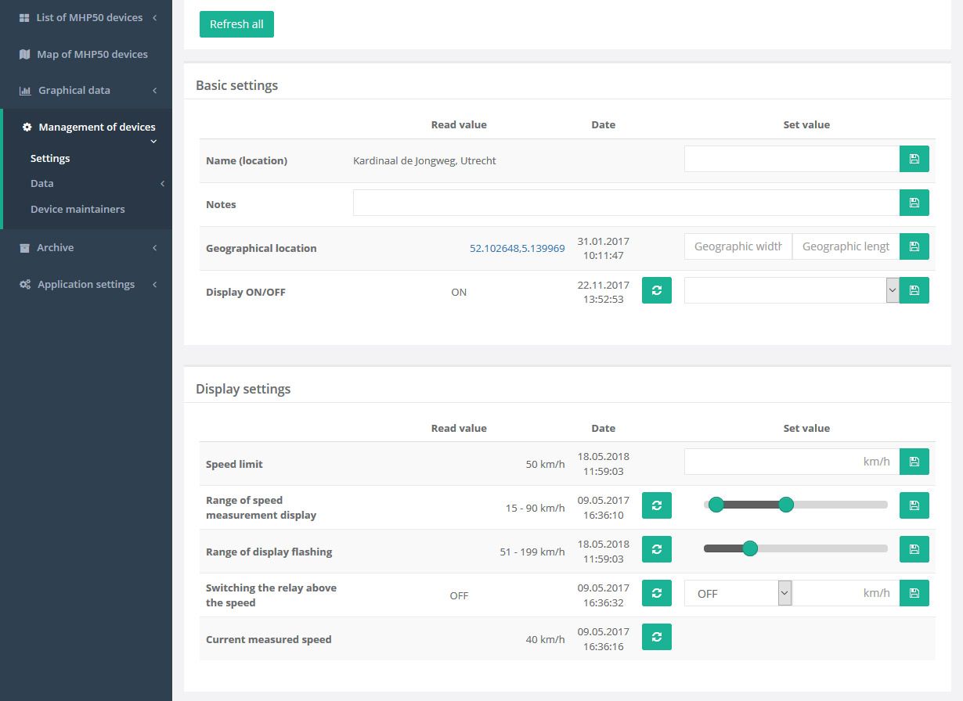Viewport: 963px width, 701px height.
Task: Open Map of MHP50 devices
Action: 92,54
